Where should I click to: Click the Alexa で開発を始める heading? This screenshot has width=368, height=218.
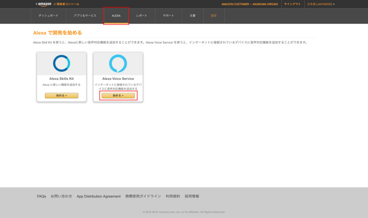57,33
